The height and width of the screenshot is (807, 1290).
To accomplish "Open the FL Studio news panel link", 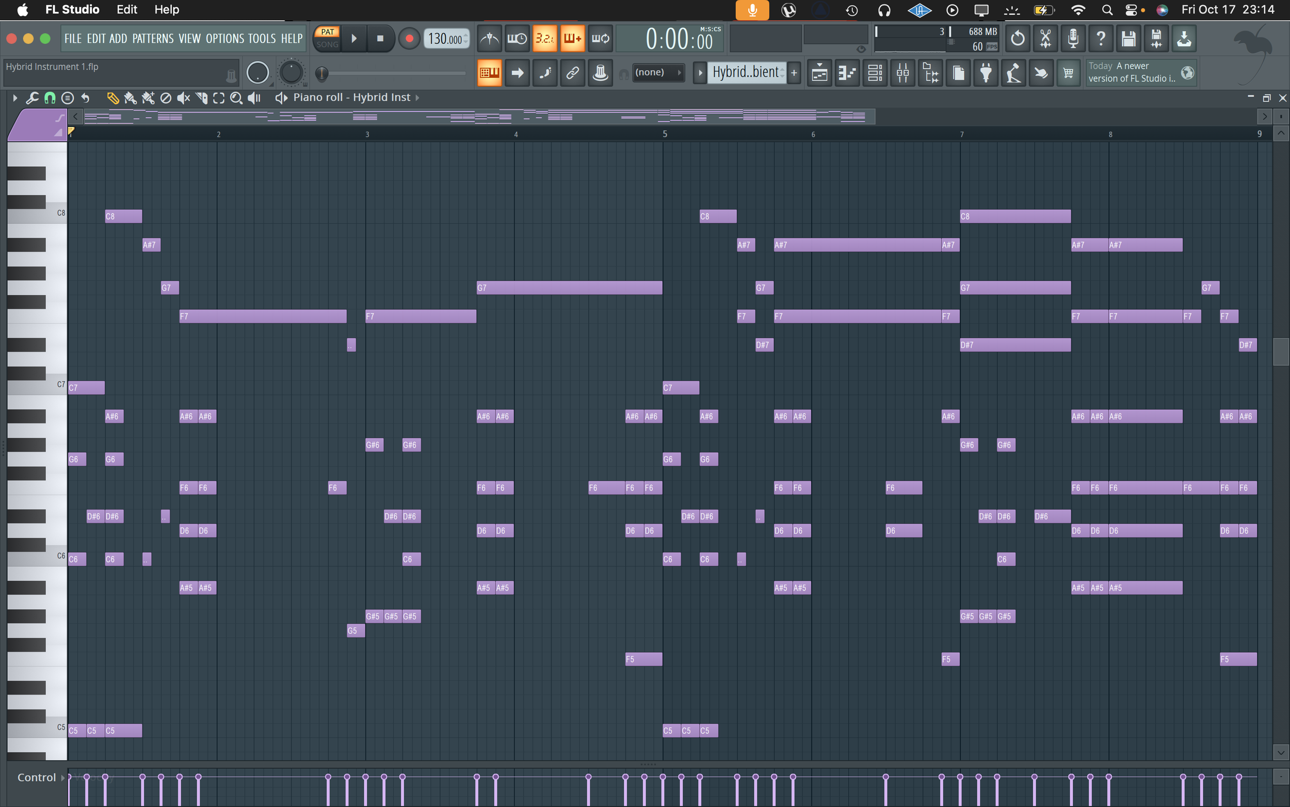I will (1132, 73).
